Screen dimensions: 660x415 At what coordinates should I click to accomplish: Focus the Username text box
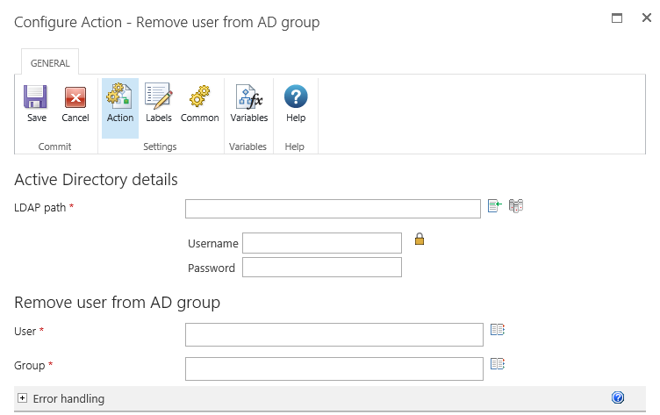[321, 243]
